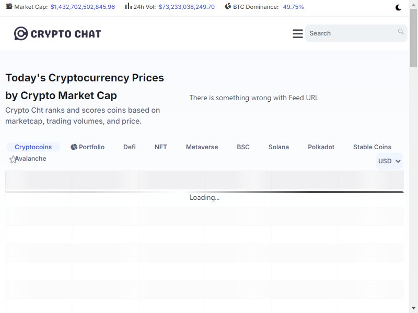This screenshot has width=418, height=313.
Task: Open the NFT category tab
Action: tap(161, 147)
